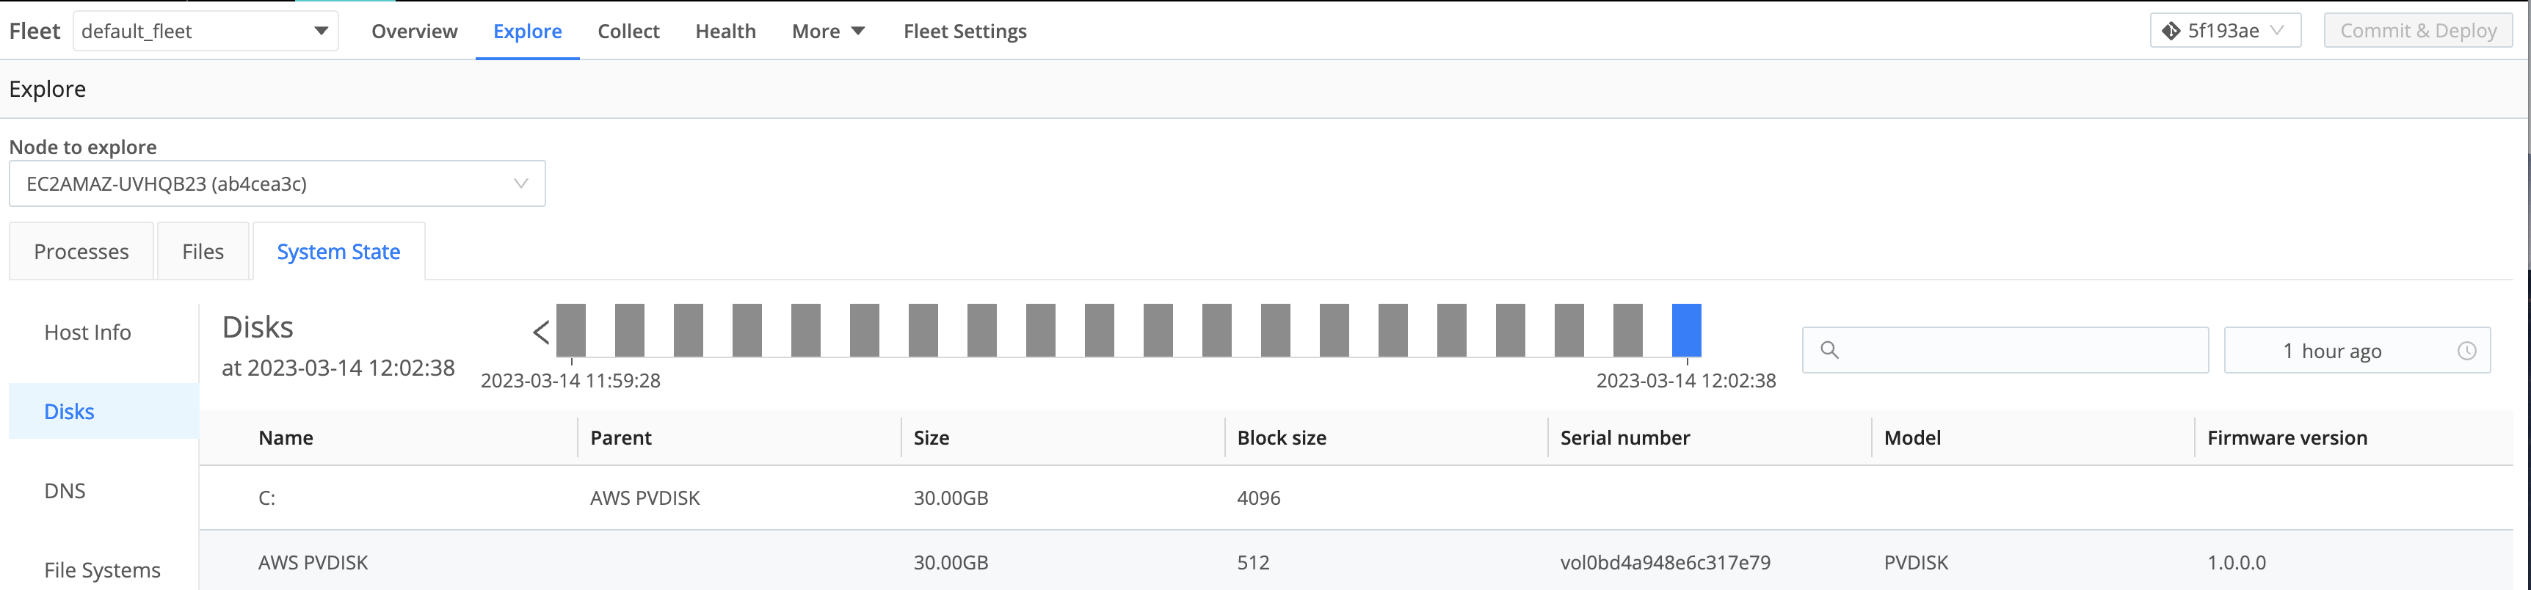Open the '1 hour ago' time range
This screenshot has width=2531, height=590.
2355,352
